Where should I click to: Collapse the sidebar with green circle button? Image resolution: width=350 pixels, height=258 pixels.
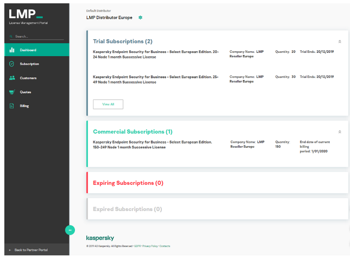(70, 230)
